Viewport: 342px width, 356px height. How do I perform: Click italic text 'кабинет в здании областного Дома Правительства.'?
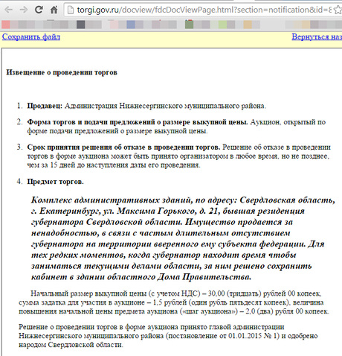pyautogui.click(x=141, y=277)
